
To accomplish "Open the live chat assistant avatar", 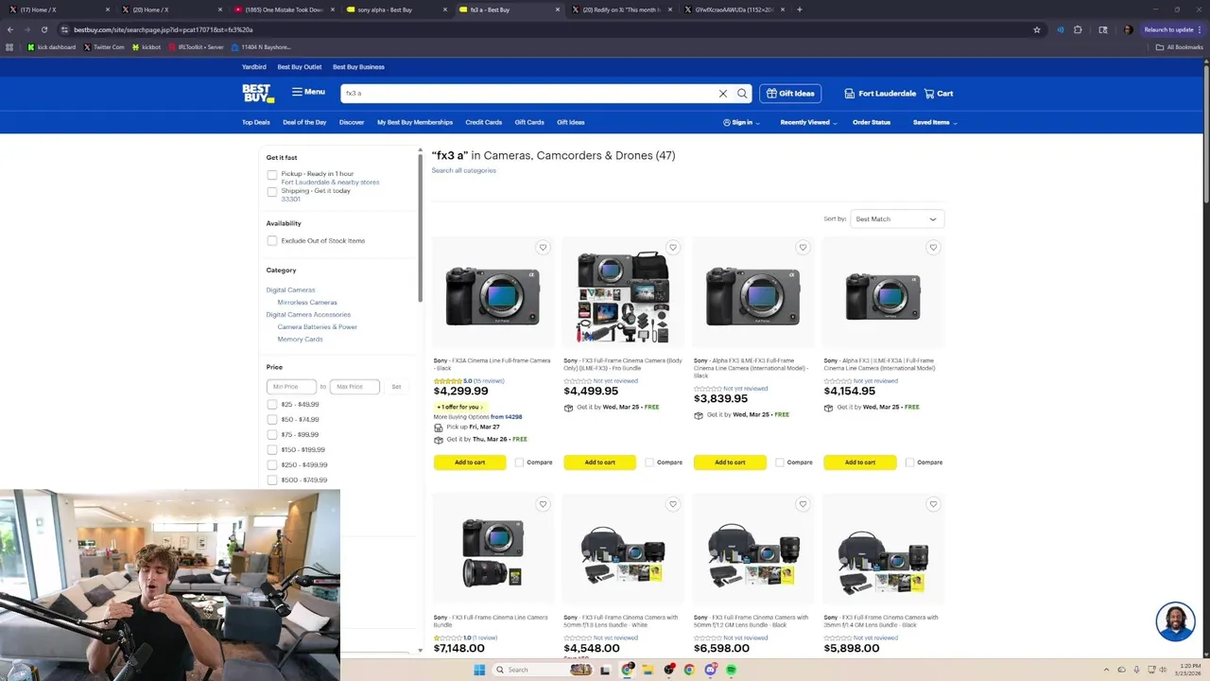I will point(1175,621).
